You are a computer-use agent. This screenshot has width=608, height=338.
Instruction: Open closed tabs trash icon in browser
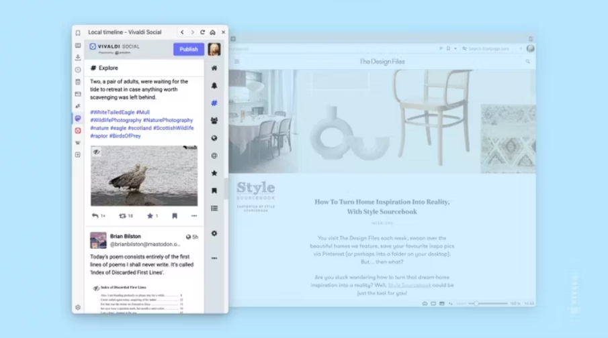(x=531, y=39)
